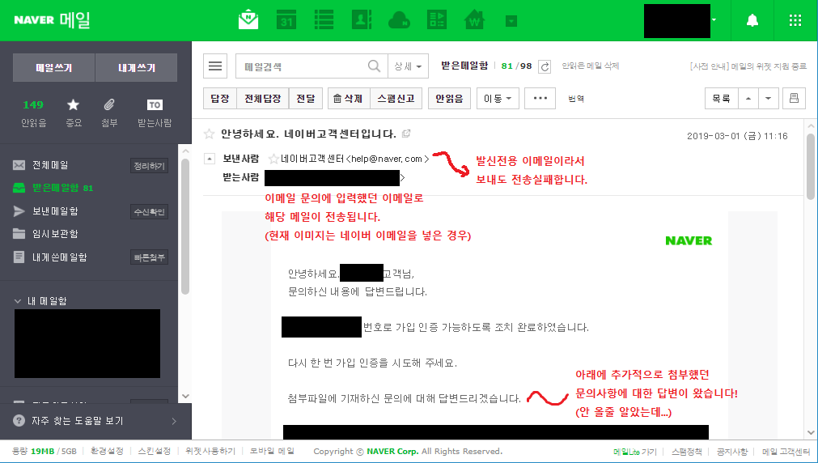Click the sidebar folder list scrollbar
The image size is (818, 463).
pos(185,227)
